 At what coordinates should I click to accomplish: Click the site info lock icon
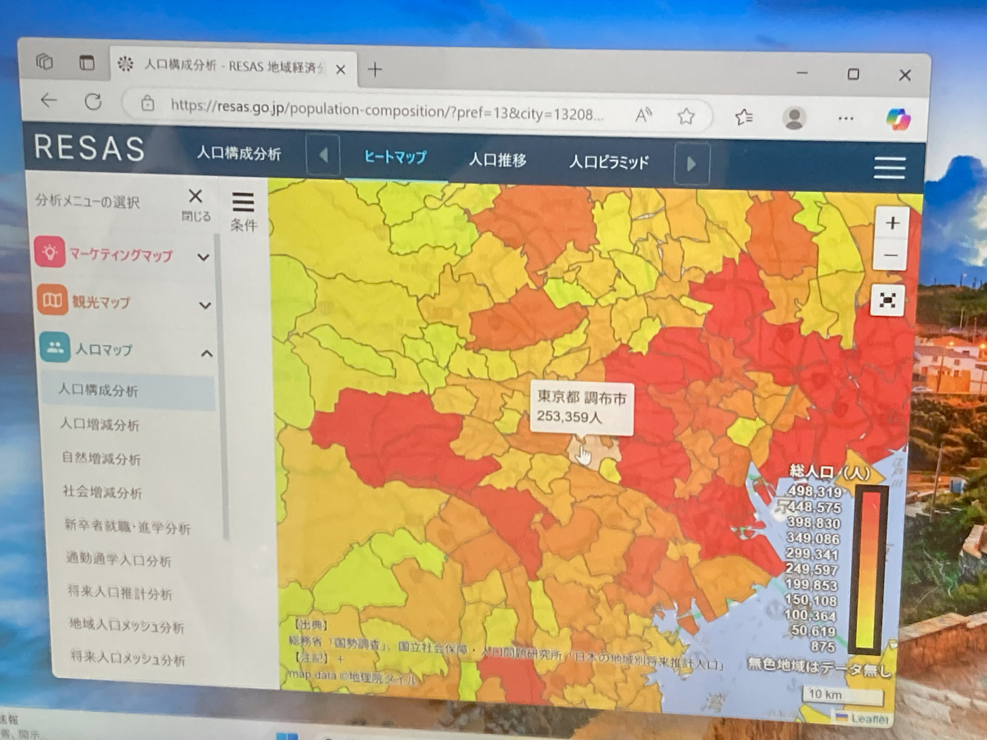pyautogui.click(x=148, y=103)
